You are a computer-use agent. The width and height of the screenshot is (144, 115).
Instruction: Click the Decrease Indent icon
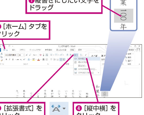click(x=67, y=55)
